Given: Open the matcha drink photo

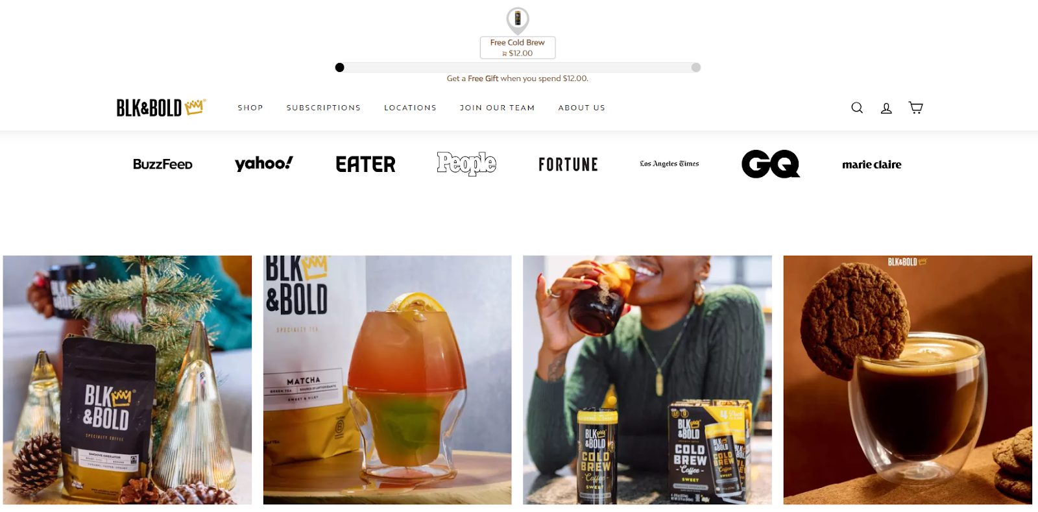Looking at the screenshot, I should click(x=387, y=380).
